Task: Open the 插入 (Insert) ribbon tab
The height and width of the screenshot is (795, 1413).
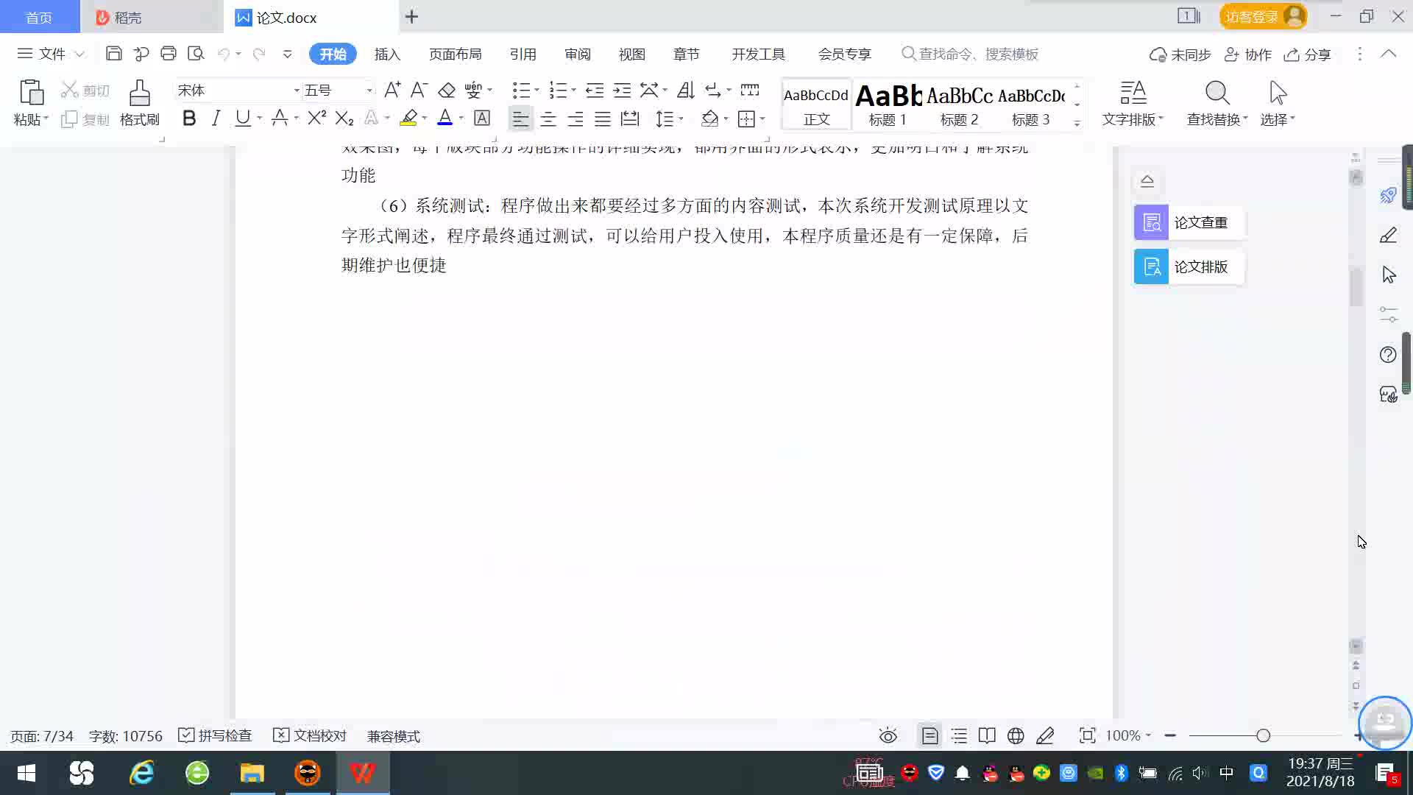Action: tap(387, 54)
